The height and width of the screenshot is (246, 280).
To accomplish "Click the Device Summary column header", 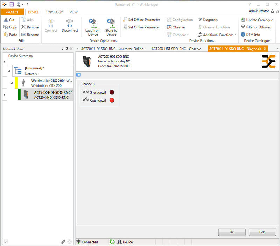I will point(40,56).
